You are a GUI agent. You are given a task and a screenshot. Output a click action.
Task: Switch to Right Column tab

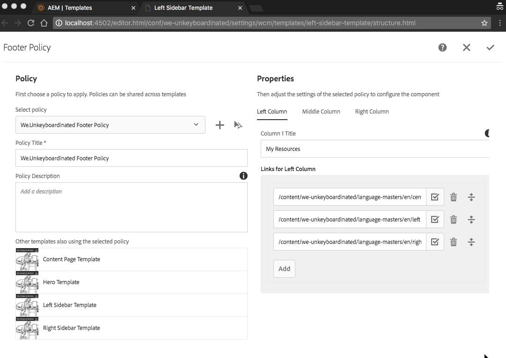(372, 112)
